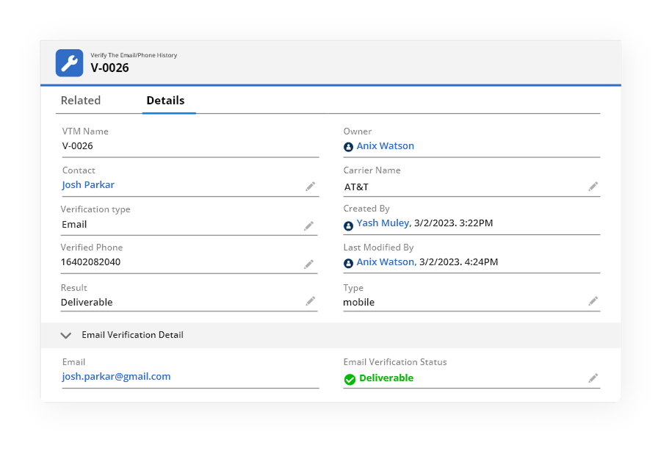Edit the Type field pencil icon

593,301
